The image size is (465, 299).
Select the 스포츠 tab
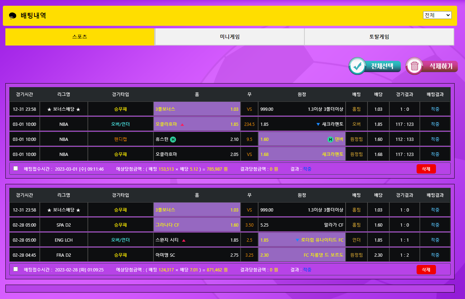[x=80, y=37]
